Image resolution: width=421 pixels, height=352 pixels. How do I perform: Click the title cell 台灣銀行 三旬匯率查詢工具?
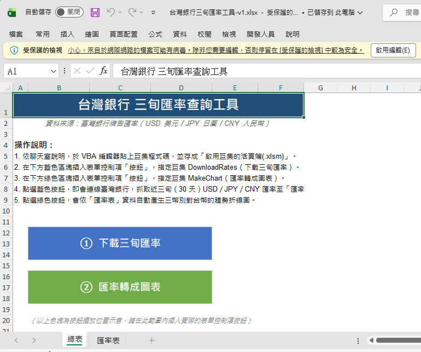(x=159, y=105)
